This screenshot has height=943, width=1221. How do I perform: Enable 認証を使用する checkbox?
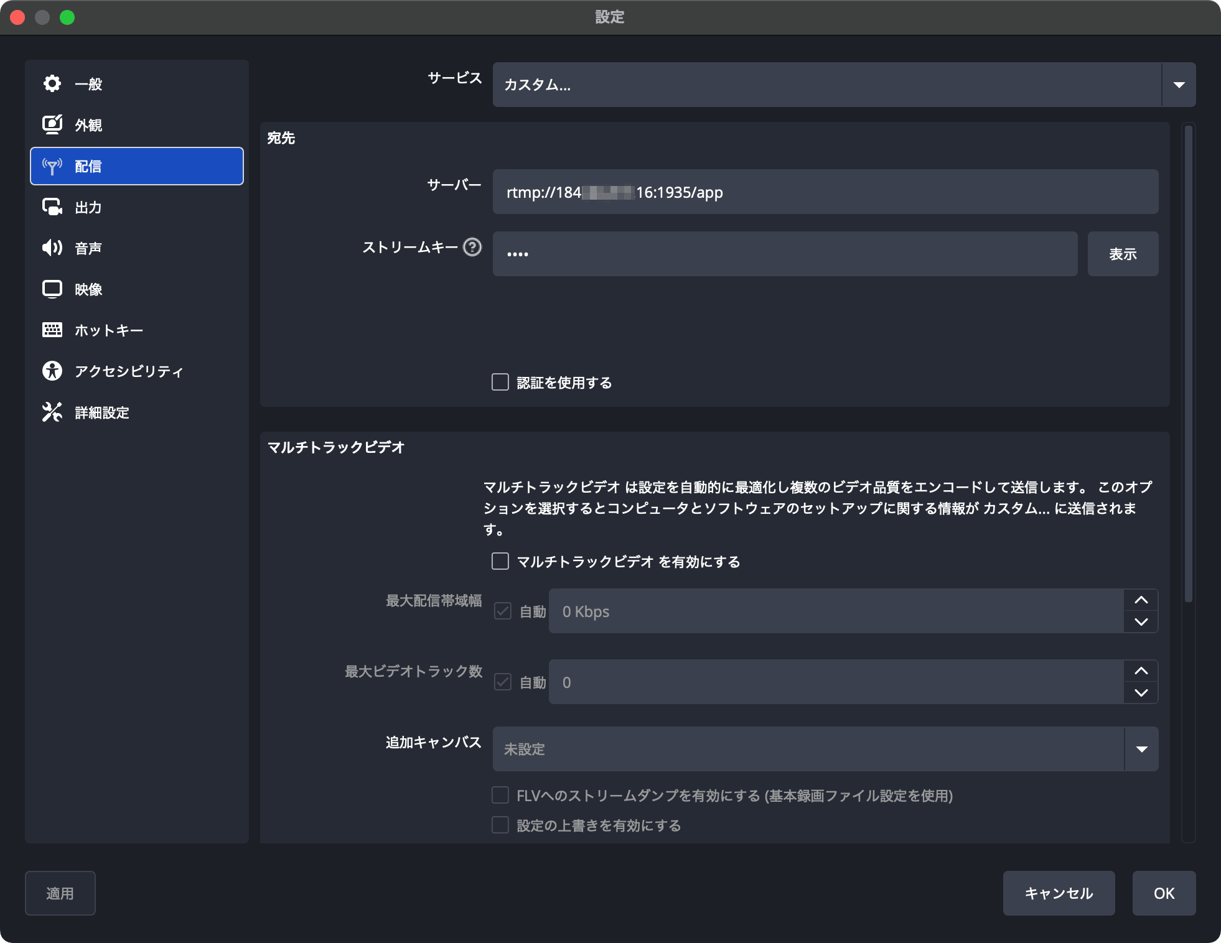[500, 382]
